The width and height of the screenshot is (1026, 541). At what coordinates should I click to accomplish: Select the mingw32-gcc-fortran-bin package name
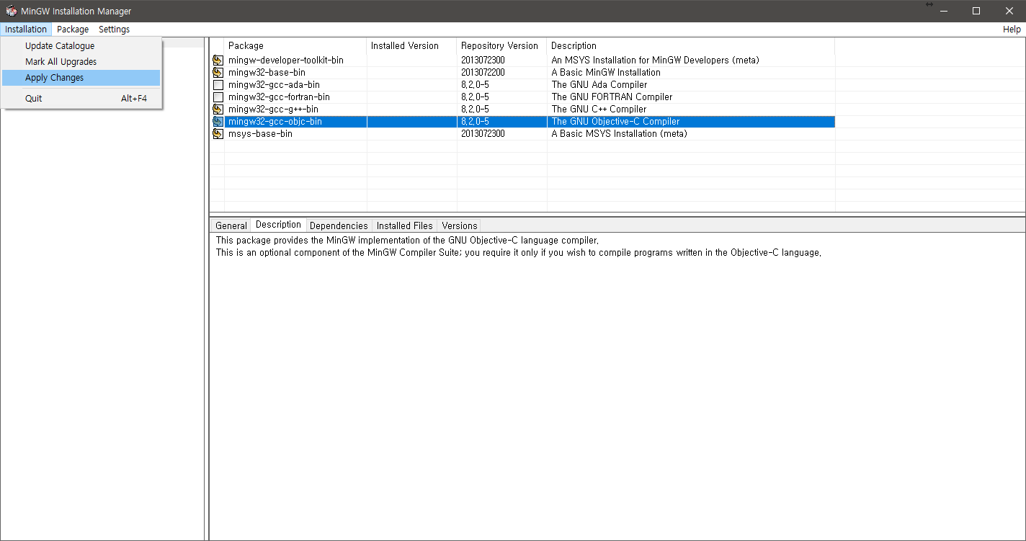pos(279,97)
